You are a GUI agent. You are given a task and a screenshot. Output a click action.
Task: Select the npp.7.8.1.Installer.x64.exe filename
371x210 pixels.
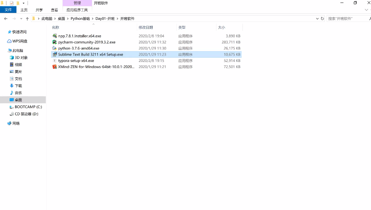80,36
